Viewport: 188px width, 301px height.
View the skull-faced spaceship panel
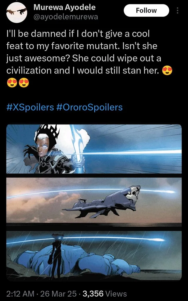(94, 200)
